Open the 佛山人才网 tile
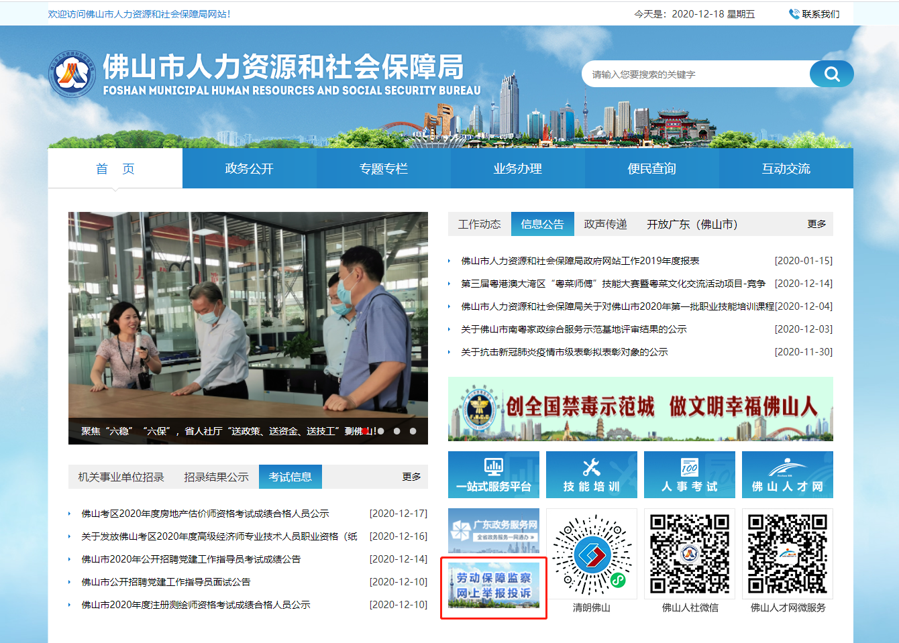The image size is (899, 643). pyautogui.click(x=787, y=475)
